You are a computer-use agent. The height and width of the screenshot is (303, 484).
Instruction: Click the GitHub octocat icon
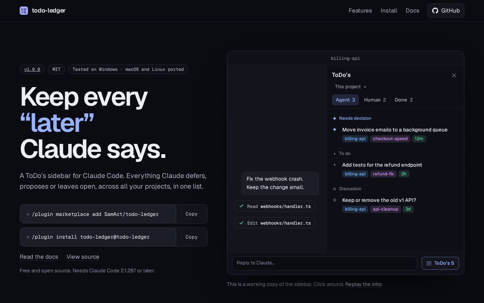coord(435,11)
